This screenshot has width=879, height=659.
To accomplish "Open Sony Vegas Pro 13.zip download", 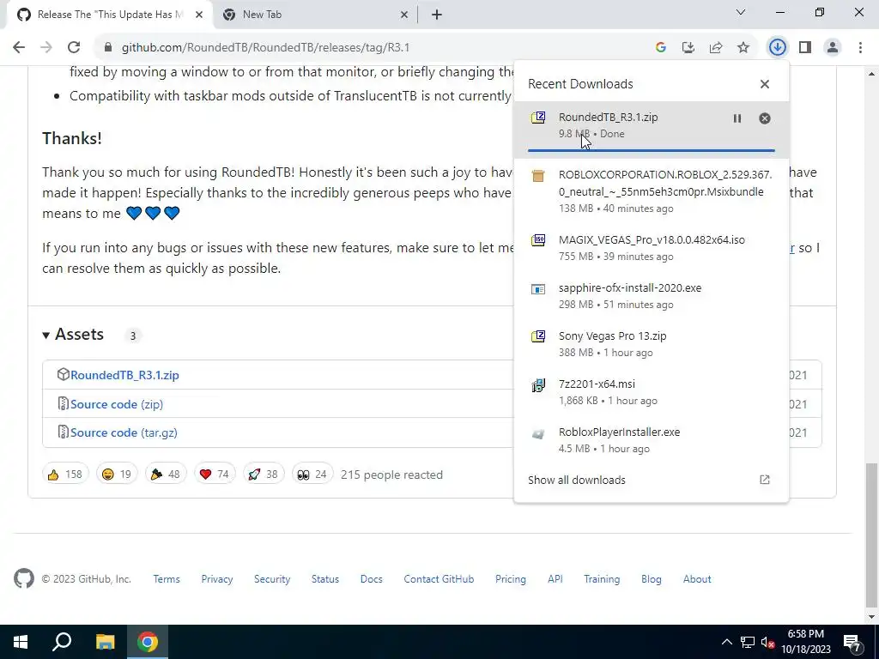I will coord(652,344).
